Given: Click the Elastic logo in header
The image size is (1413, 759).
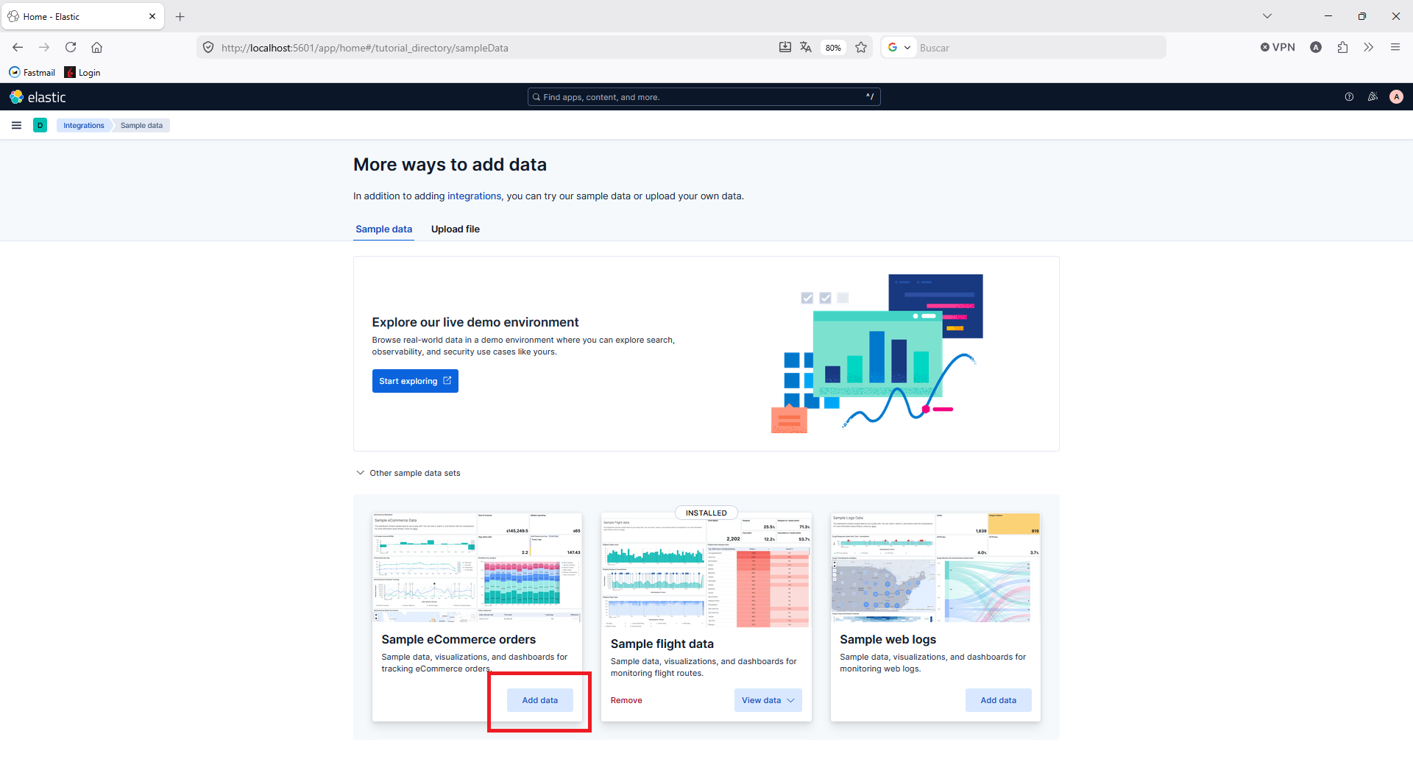Looking at the screenshot, I should click(38, 97).
